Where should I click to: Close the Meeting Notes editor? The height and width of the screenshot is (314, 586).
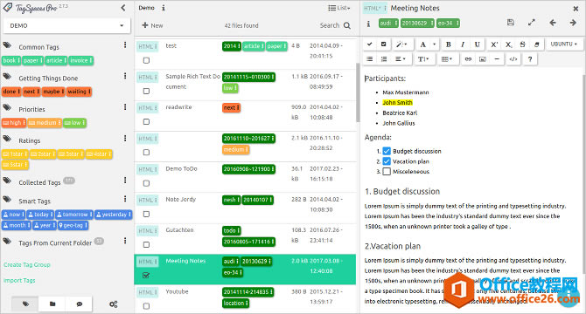pos(576,8)
